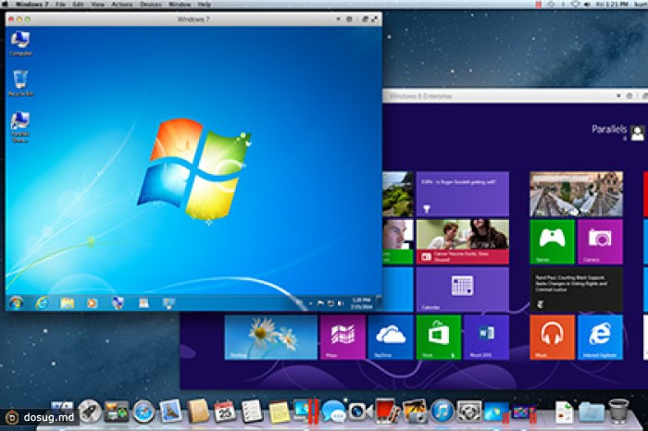Open the Calendar tile
Viewport: 648px width, 431px height.
tap(463, 289)
